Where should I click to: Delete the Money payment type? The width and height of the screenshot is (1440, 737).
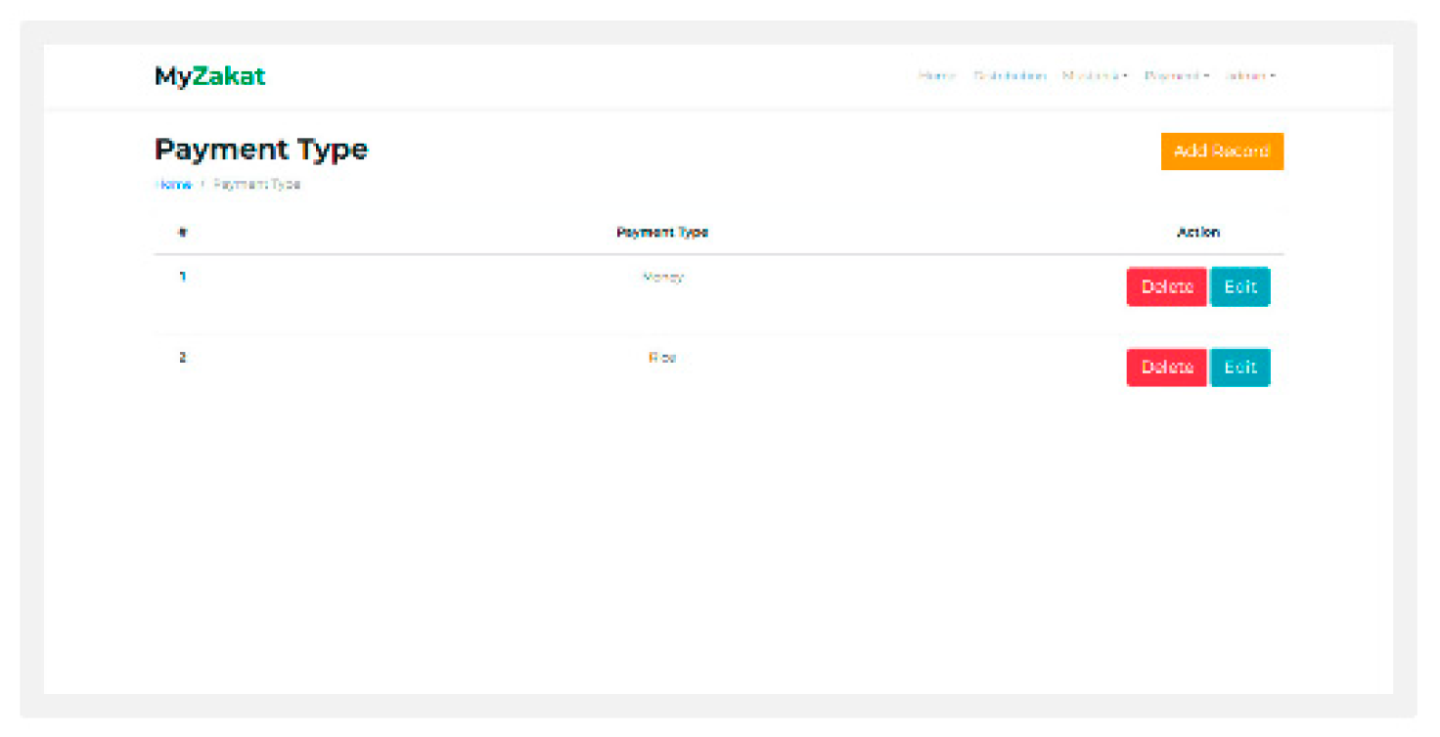(x=1166, y=286)
